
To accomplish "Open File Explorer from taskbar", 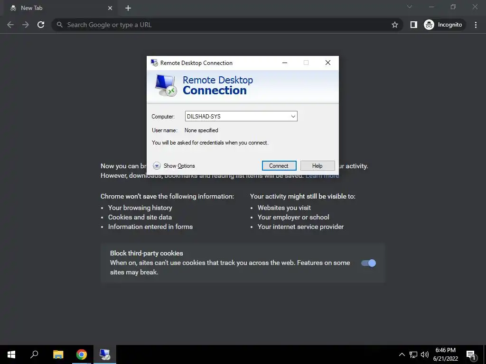I will coord(58,355).
